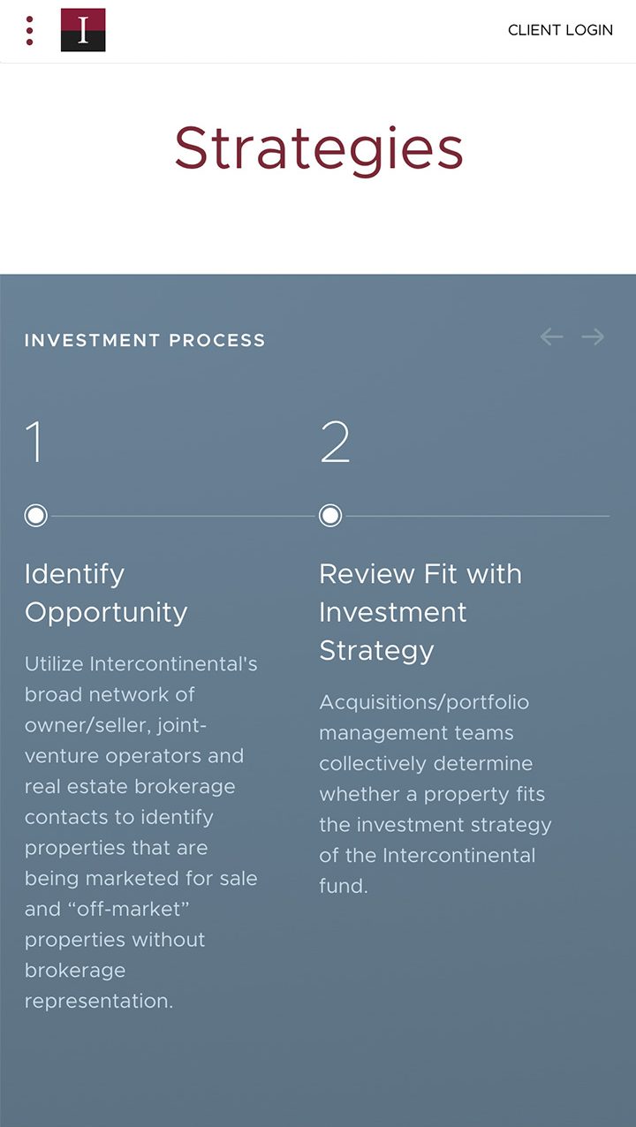Viewport: 636px width, 1127px height.
Task: Advance to next investment process step arrow
Action: tap(593, 337)
